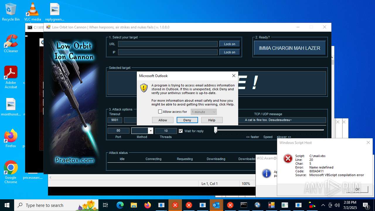Open the volume tray icon
Viewport: 375px width, 211px height.
tap(337, 205)
